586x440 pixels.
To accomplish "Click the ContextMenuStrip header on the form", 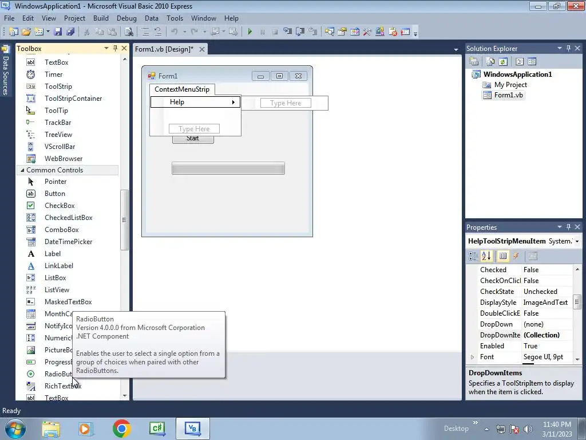I will [182, 89].
